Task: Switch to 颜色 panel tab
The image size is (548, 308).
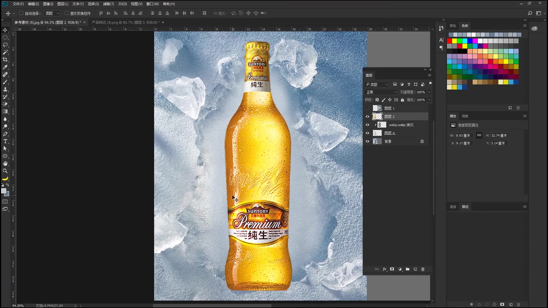Action: (x=453, y=26)
